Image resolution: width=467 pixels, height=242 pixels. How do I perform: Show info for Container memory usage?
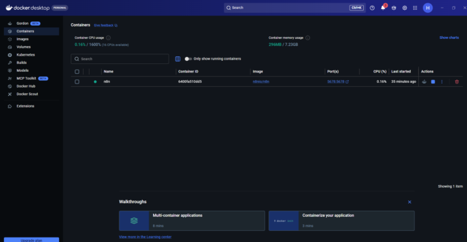coord(307,38)
